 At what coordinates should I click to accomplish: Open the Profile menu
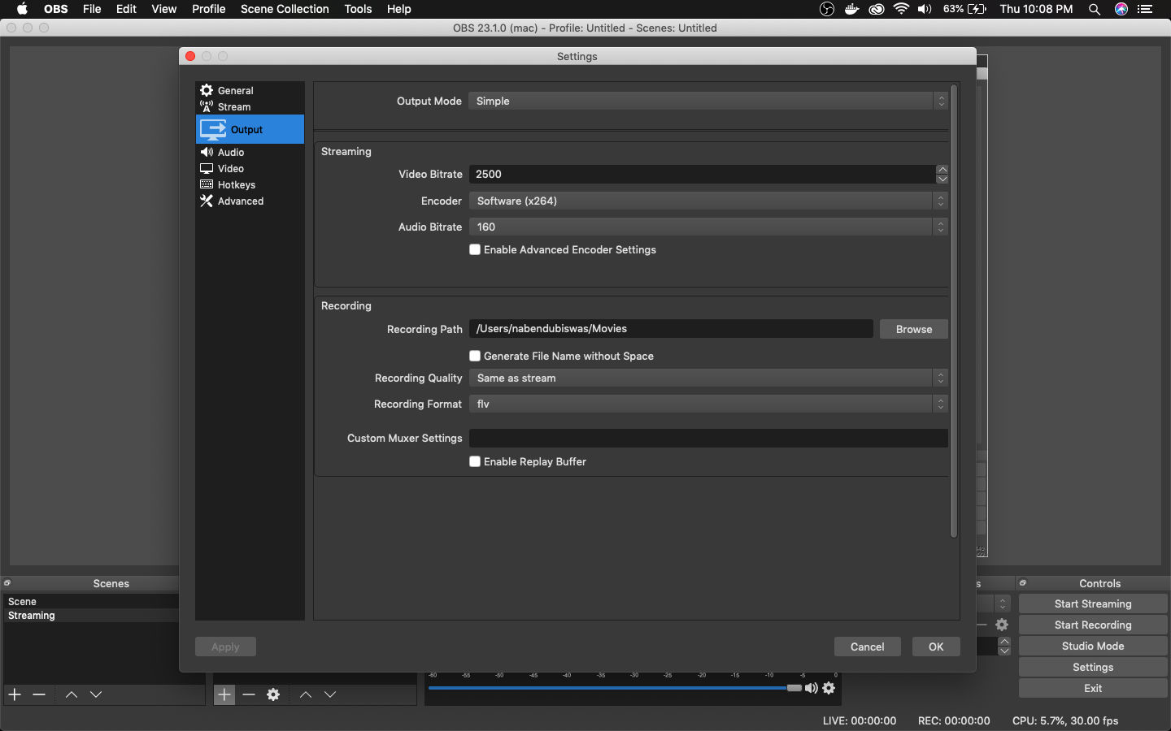[x=209, y=9]
